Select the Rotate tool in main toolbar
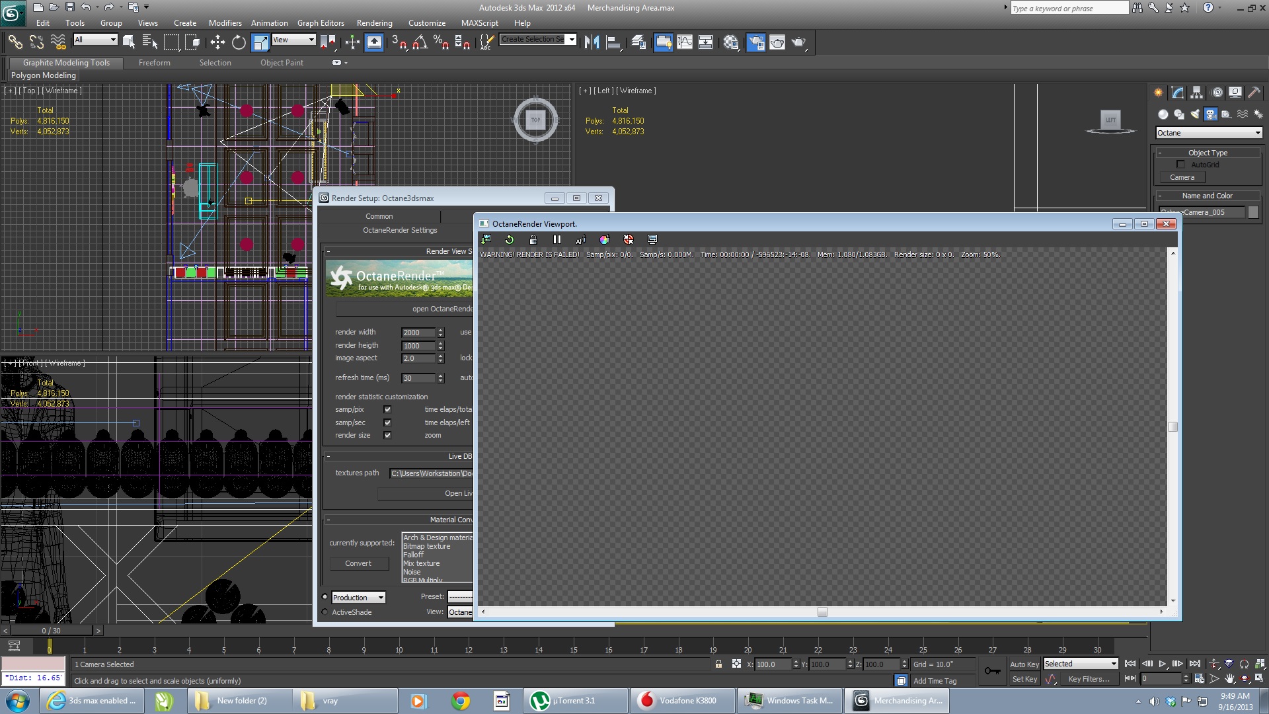This screenshot has height=714, width=1269. coord(239,42)
